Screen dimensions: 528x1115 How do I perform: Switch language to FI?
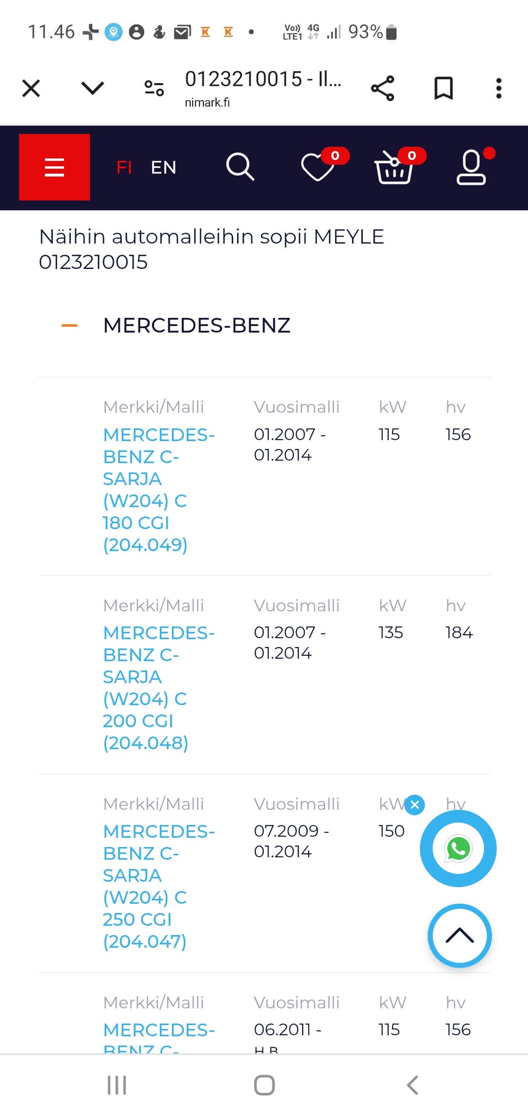(x=124, y=167)
